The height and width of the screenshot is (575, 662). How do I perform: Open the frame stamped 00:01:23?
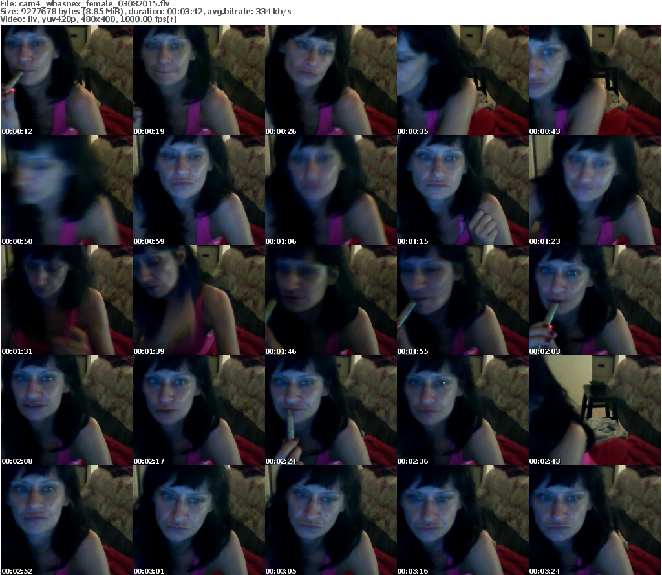[x=595, y=190]
